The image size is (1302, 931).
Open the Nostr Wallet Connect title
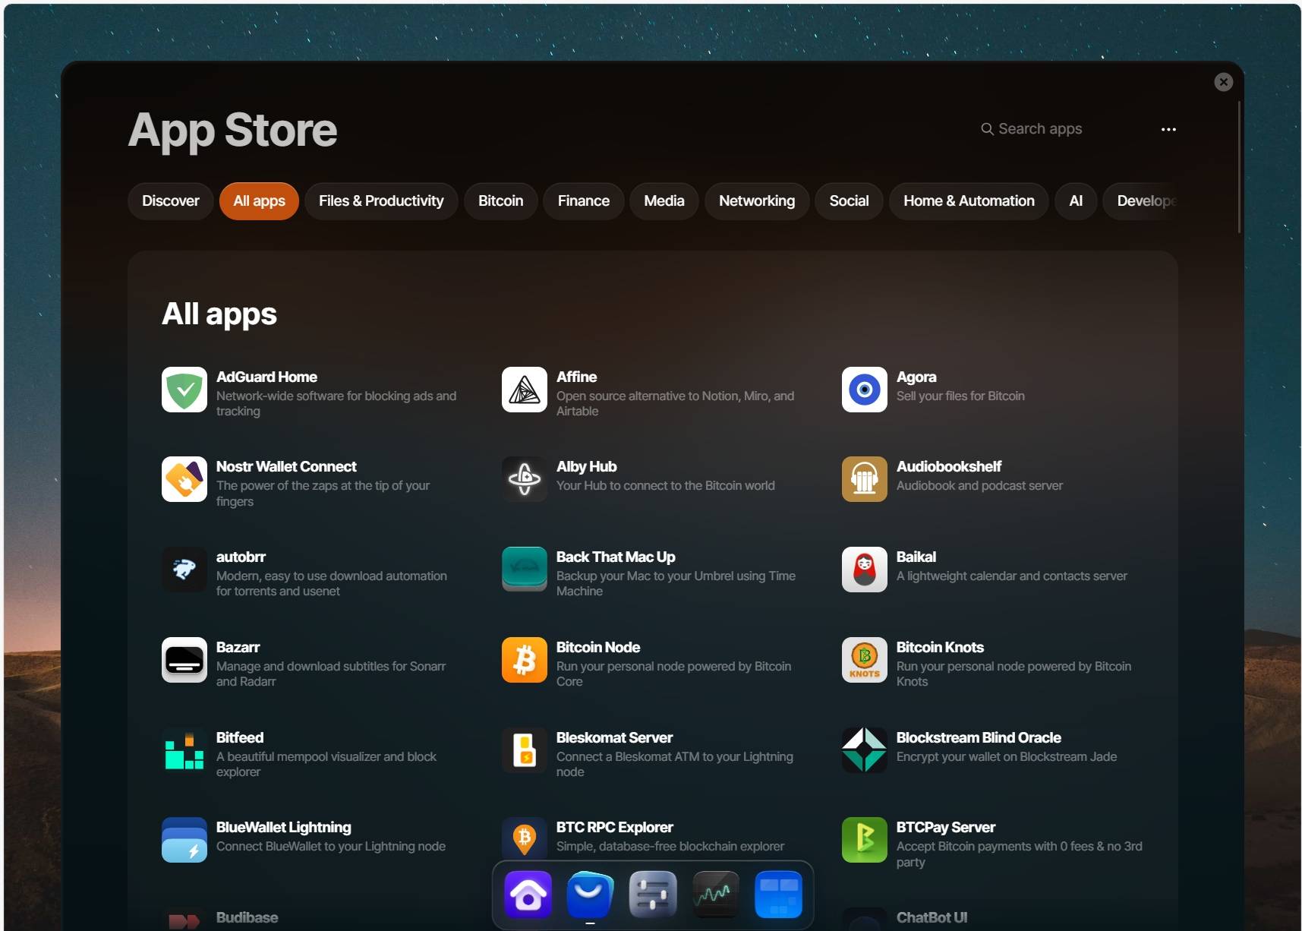(x=286, y=466)
